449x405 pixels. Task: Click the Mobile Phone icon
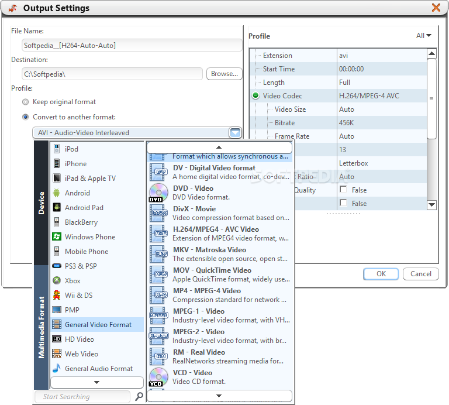pyautogui.click(x=57, y=251)
